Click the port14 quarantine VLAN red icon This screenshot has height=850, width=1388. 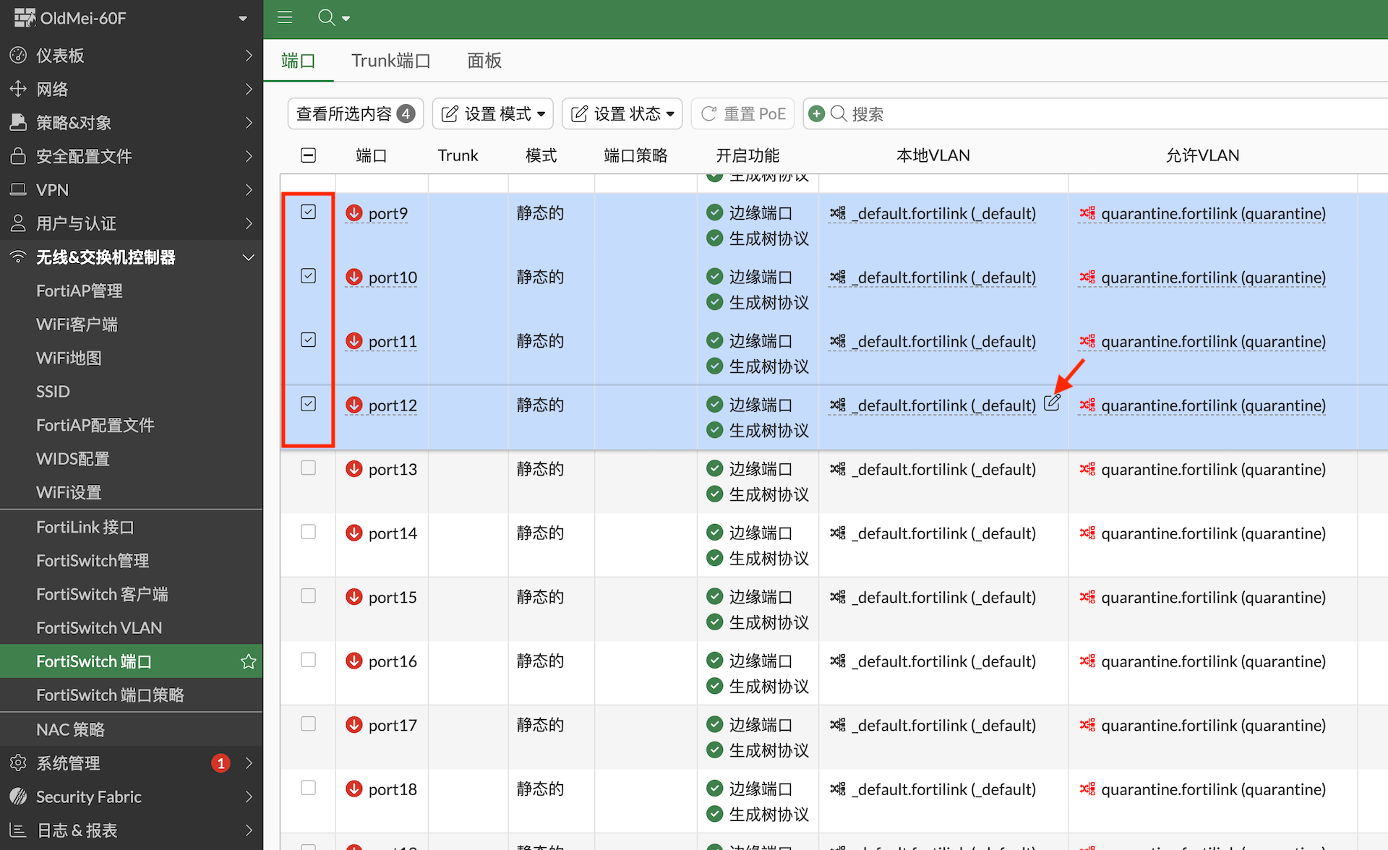pos(1087,533)
